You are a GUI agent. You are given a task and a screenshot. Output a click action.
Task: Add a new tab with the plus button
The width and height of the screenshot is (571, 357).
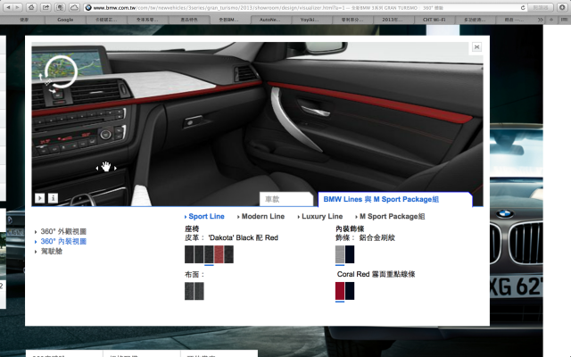coord(551,20)
